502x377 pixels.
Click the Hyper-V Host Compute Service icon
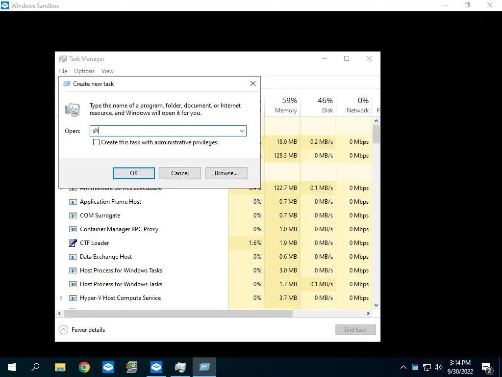pos(73,298)
